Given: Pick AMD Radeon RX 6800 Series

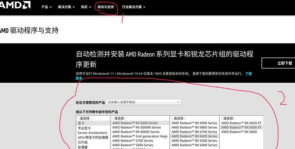Looking at the screenshot, I should pos(194,127).
